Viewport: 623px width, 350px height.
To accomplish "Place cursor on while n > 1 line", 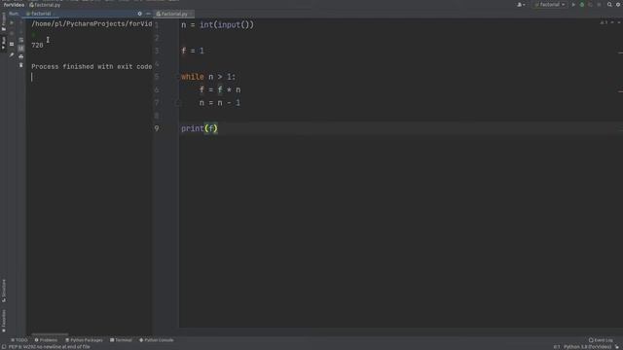I will pyautogui.click(x=208, y=77).
